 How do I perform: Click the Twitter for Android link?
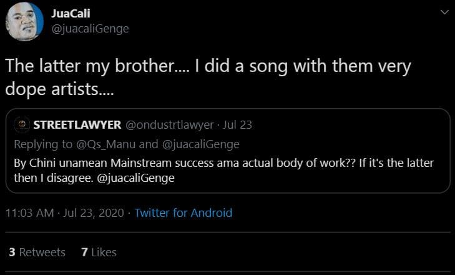[x=183, y=213]
